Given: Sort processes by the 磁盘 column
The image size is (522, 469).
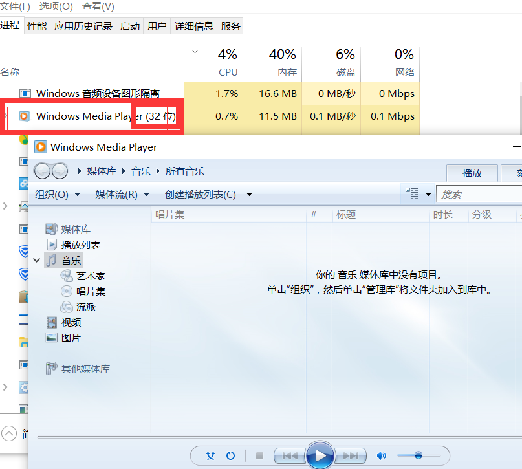Looking at the screenshot, I should [x=331, y=64].
